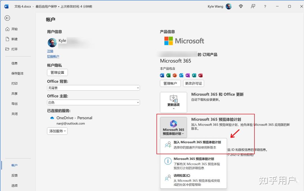This screenshot has height=191, width=304.
Task: Click the feedback person icon in title bar
Action: click(253, 6)
